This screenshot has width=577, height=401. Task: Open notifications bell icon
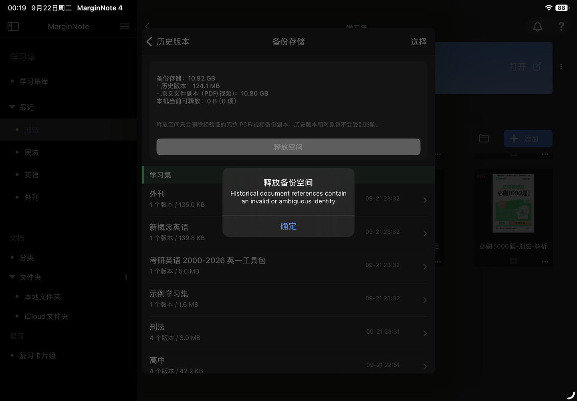[x=538, y=26]
